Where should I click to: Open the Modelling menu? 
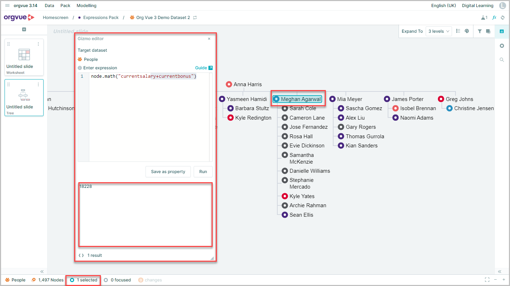(x=86, y=6)
